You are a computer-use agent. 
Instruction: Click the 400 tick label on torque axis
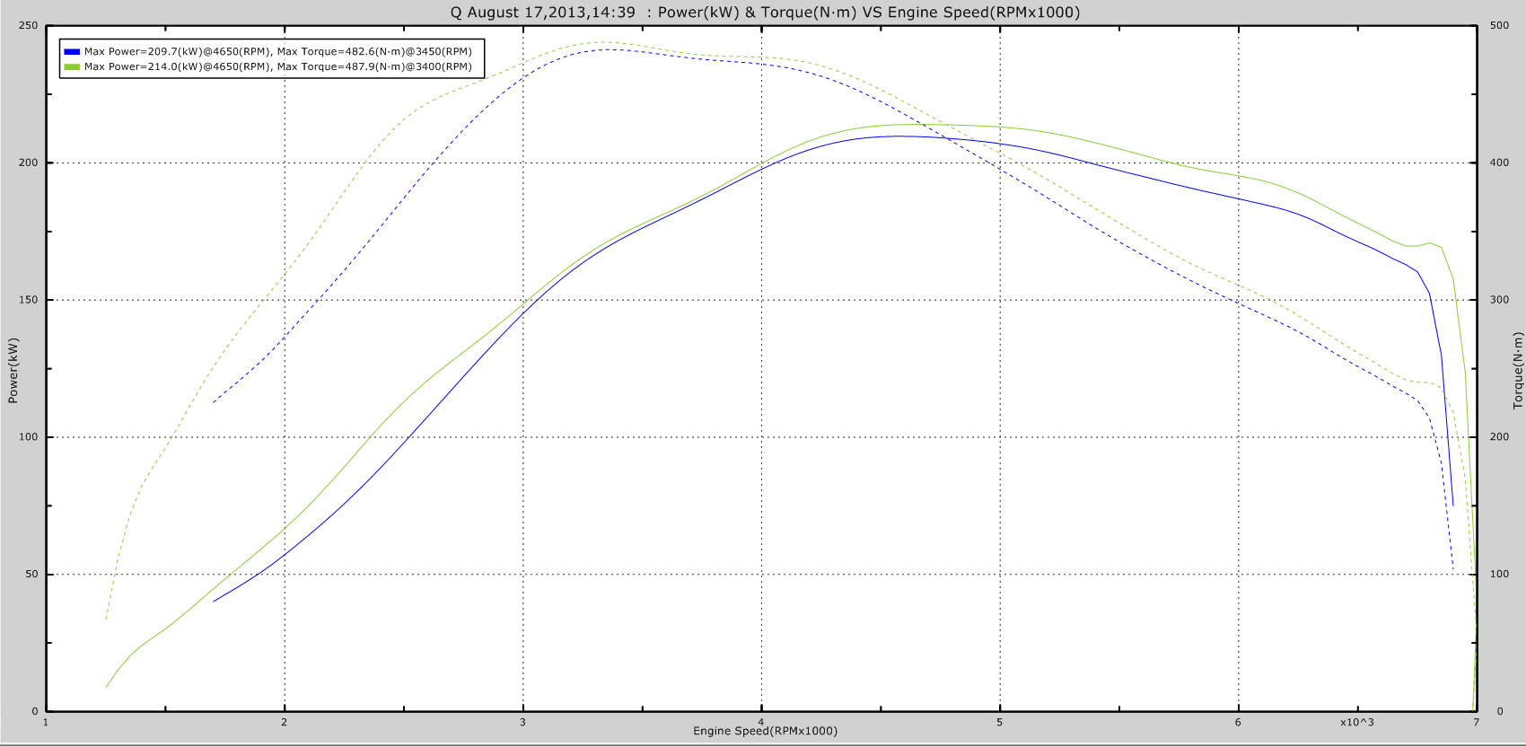pyautogui.click(x=1499, y=163)
